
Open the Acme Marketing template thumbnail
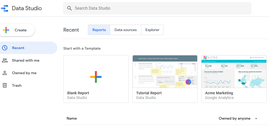tap(234, 72)
